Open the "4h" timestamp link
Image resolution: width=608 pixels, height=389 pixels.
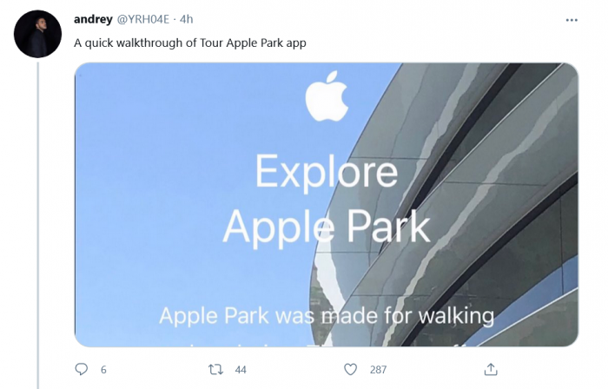tap(187, 19)
